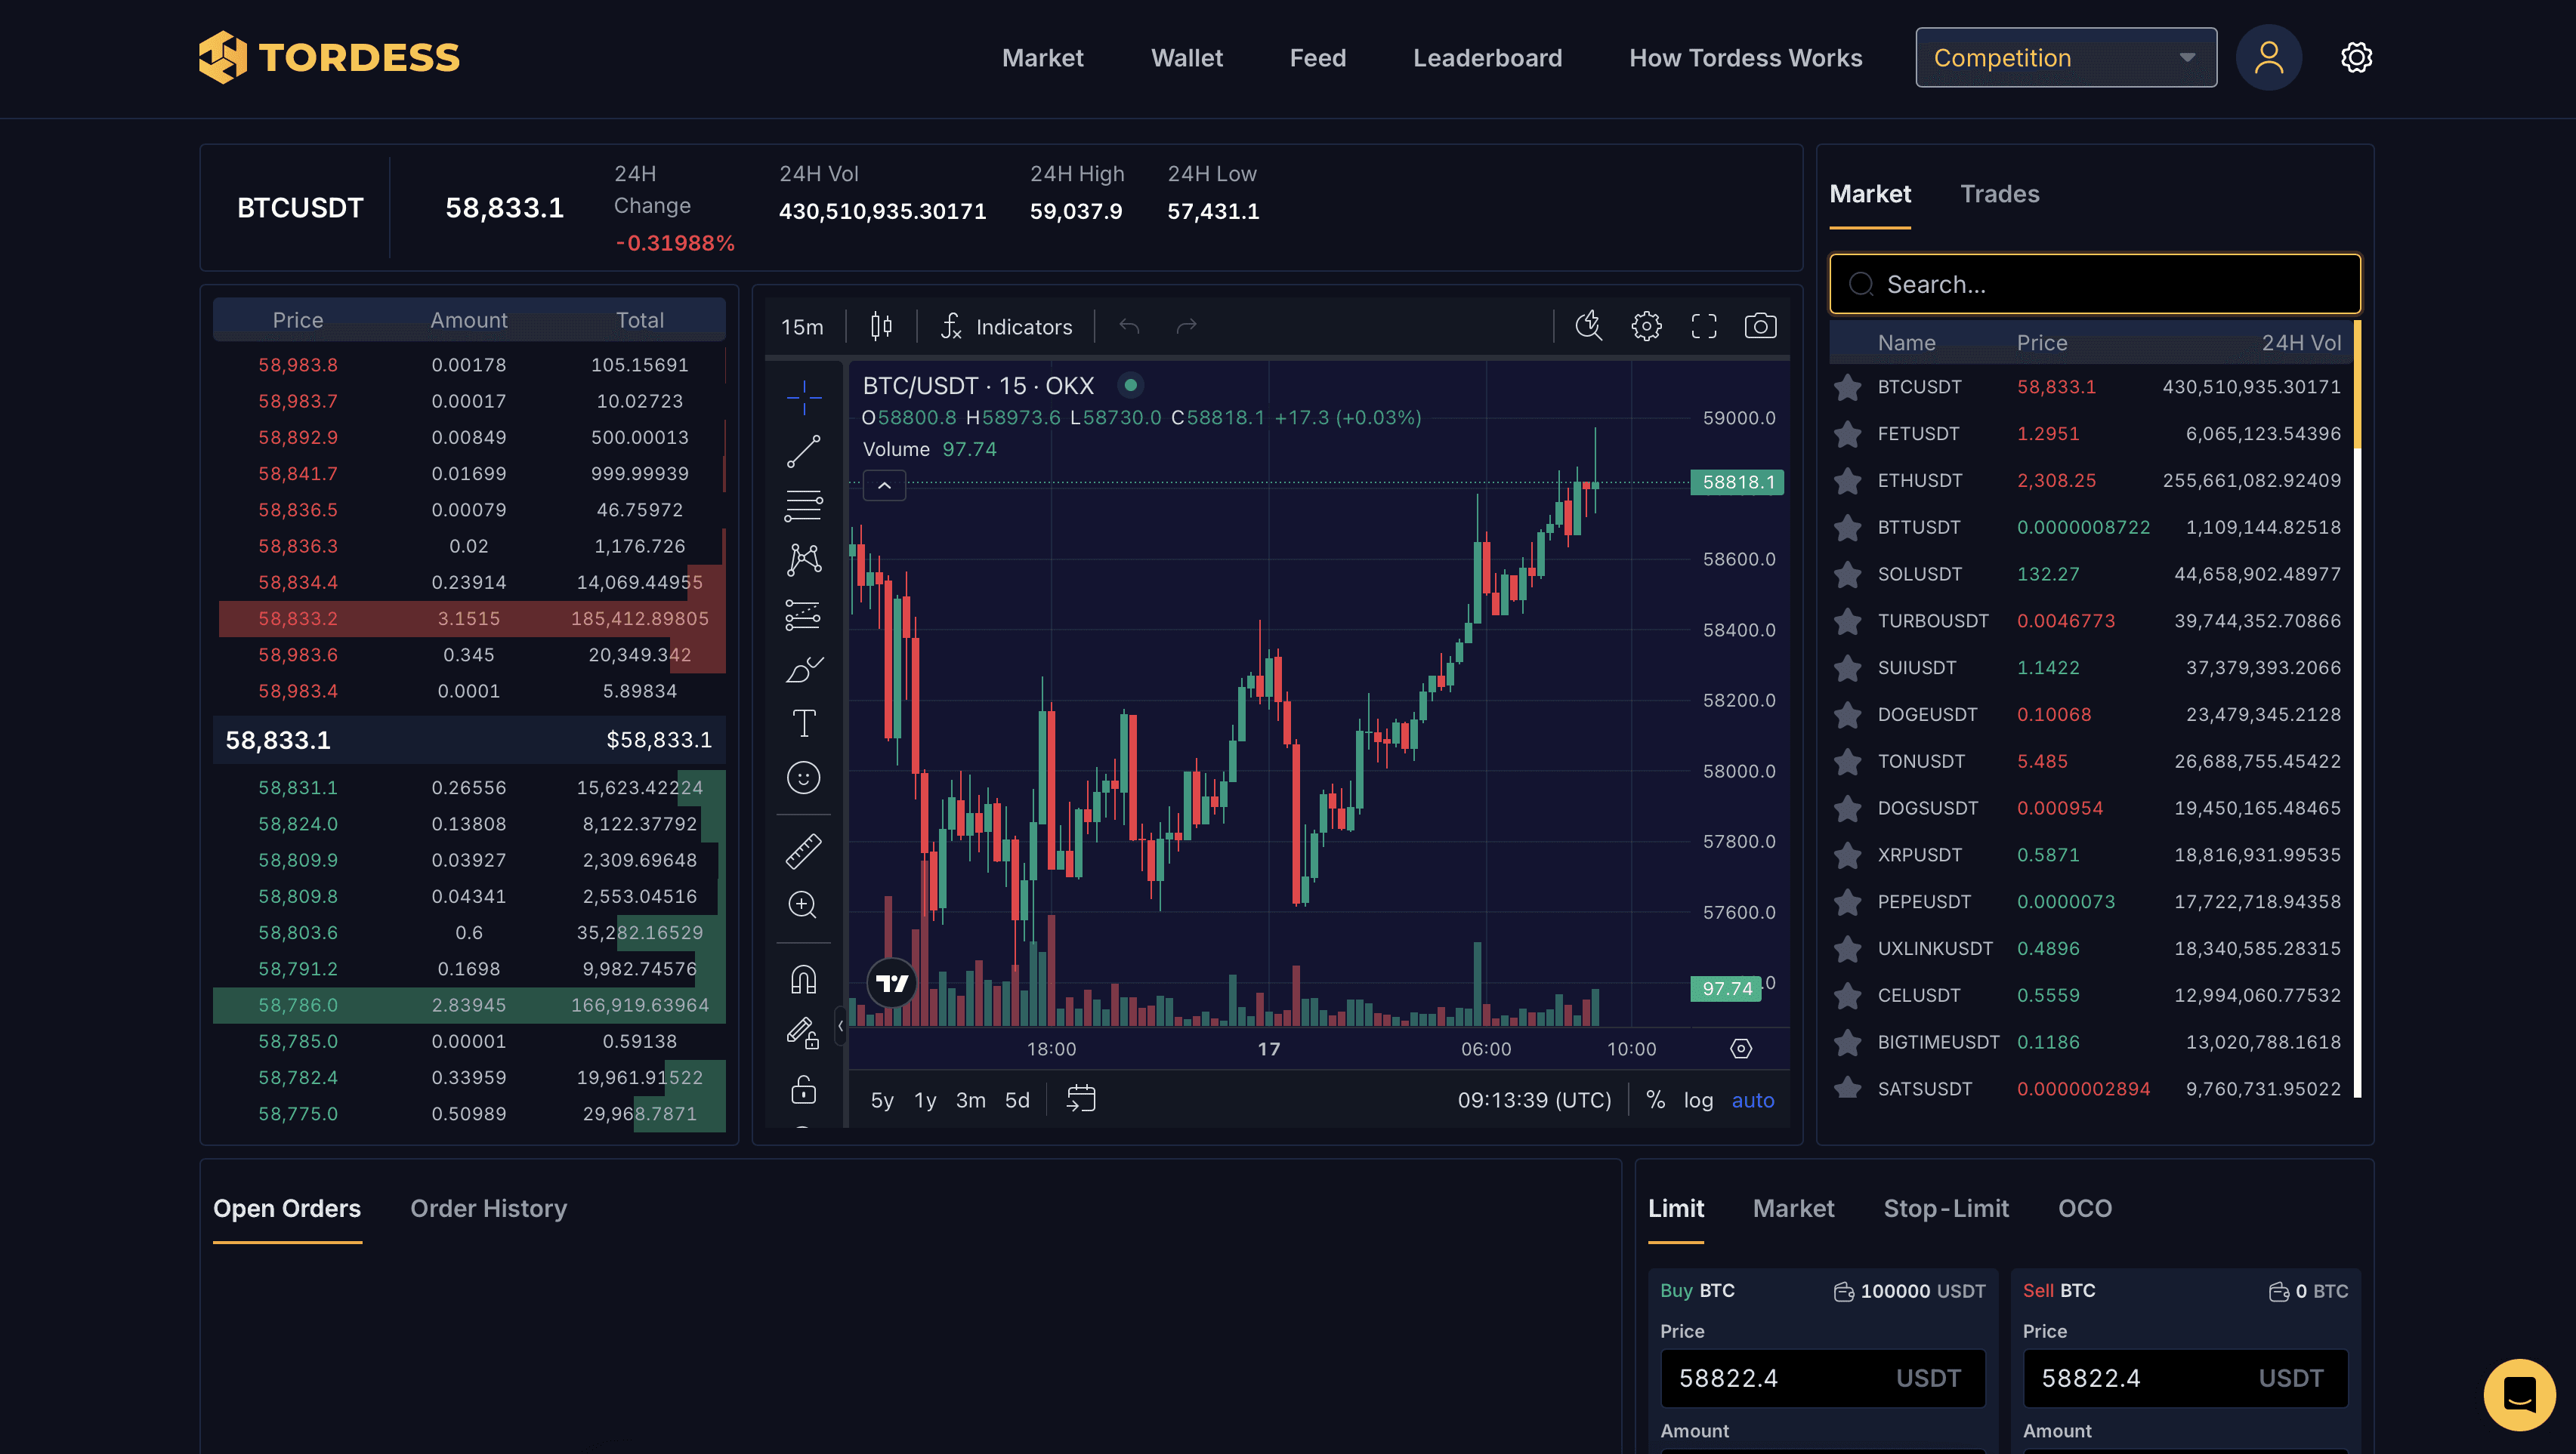Toggle auto scale on chart

(x=1752, y=1100)
